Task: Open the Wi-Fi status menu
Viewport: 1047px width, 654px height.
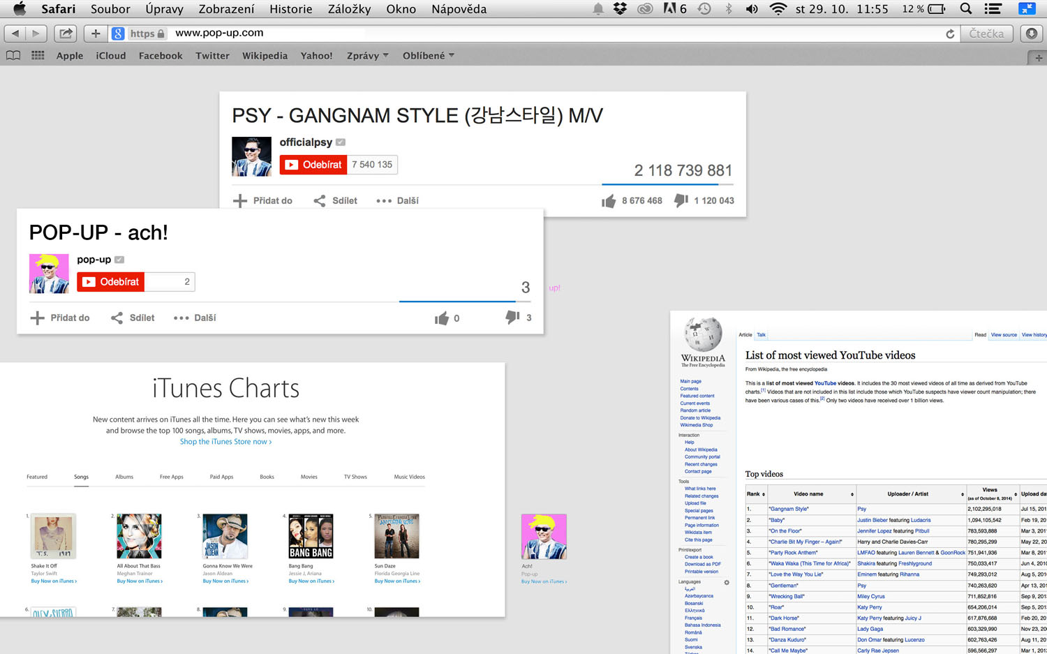Action: point(778,9)
